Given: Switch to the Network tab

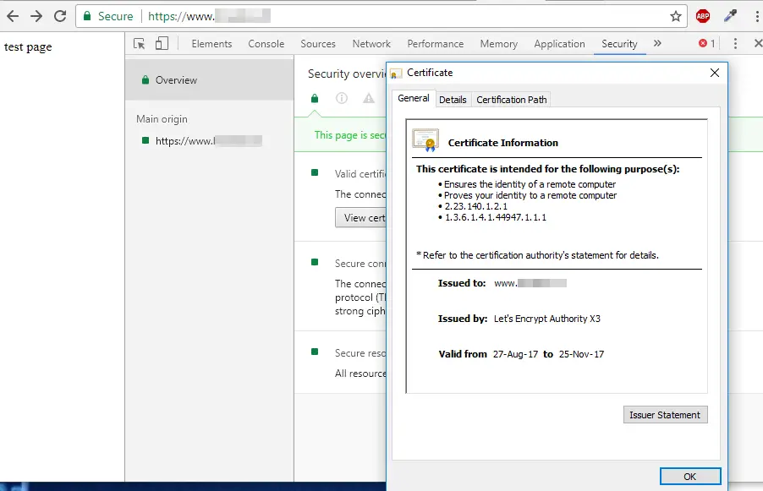Looking at the screenshot, I should click(x=371, y=44).
